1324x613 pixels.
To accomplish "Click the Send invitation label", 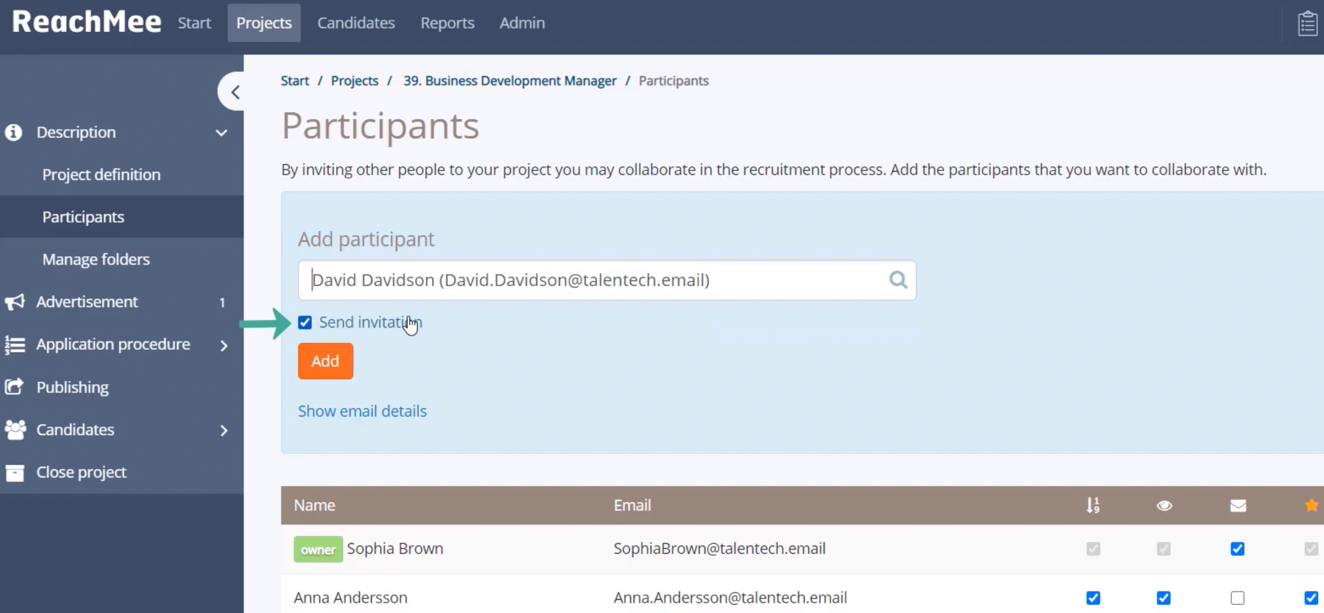I will tap(370, 322).
